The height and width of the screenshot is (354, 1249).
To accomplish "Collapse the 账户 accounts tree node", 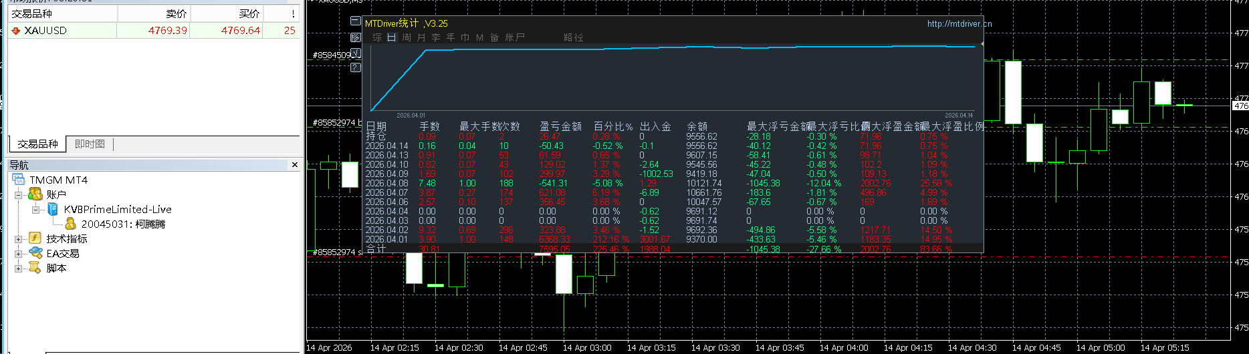I will coord(19,195).
